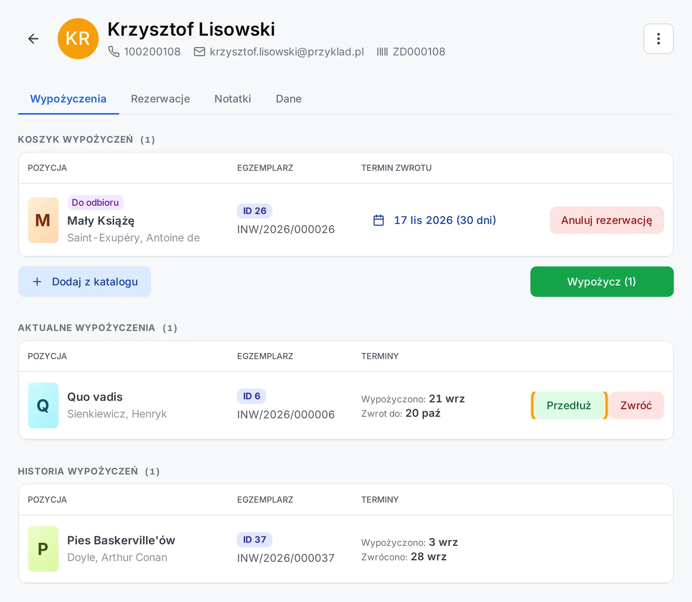Click the calendar icon for return date

[x=379, y=220]
